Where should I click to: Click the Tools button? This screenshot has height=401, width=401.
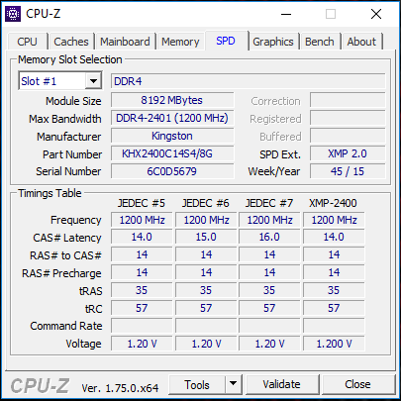point(197,384)
